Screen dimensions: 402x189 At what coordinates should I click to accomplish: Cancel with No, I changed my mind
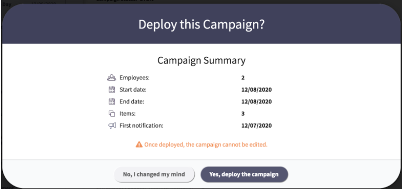click(x=154, y=175)
